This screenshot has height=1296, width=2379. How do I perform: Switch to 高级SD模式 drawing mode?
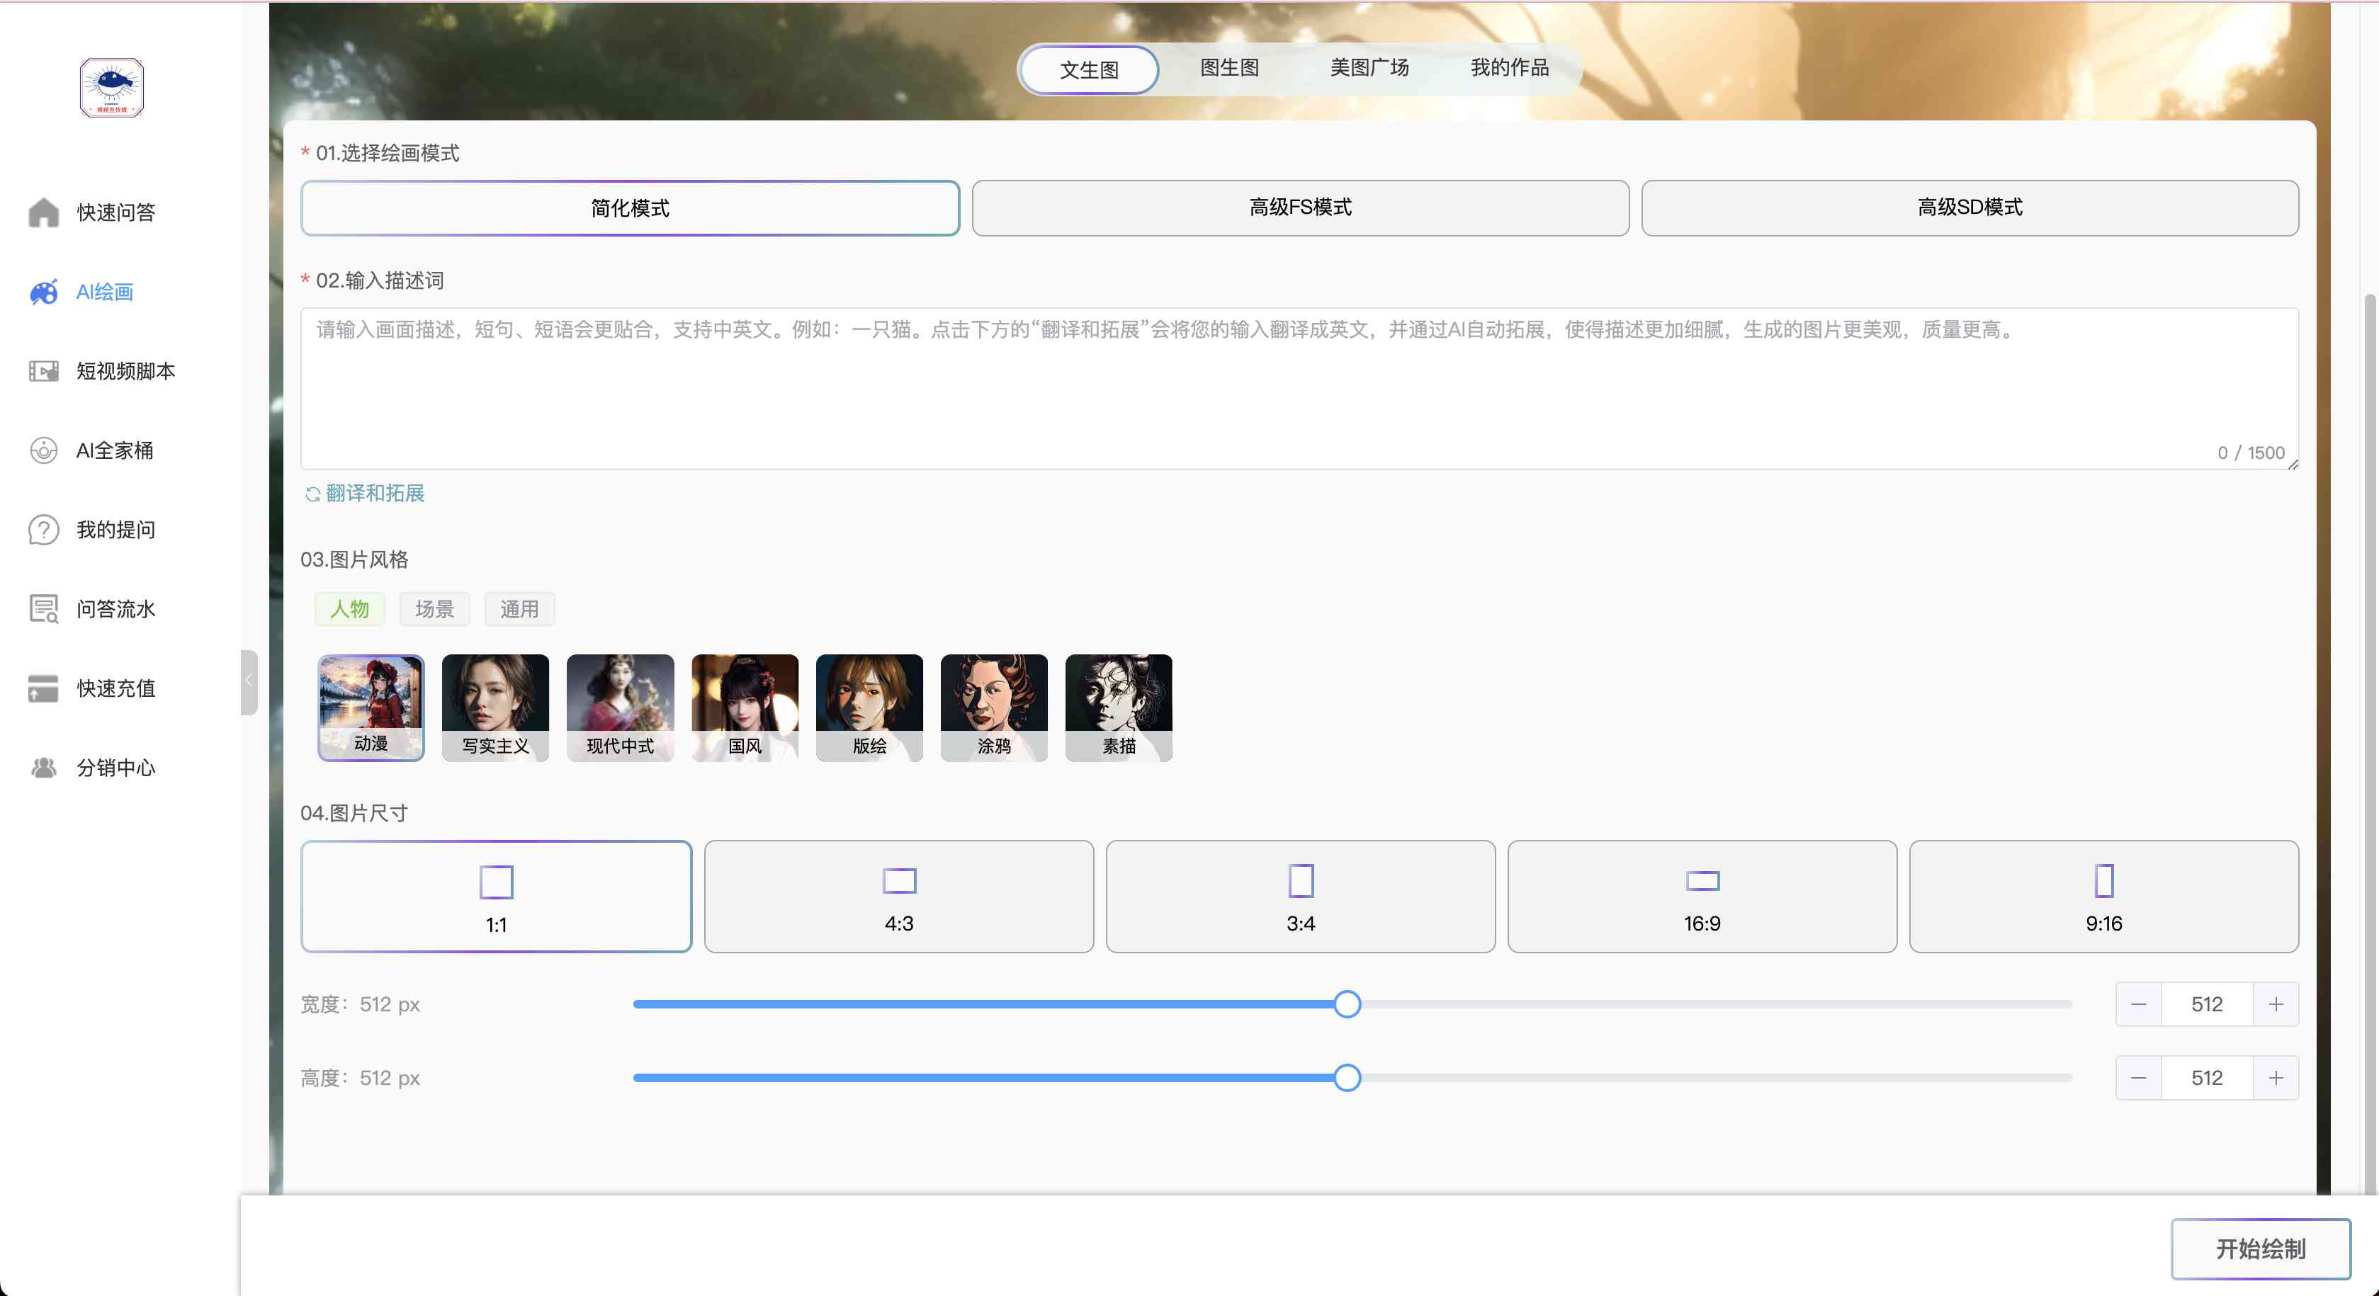[1969, 208]
